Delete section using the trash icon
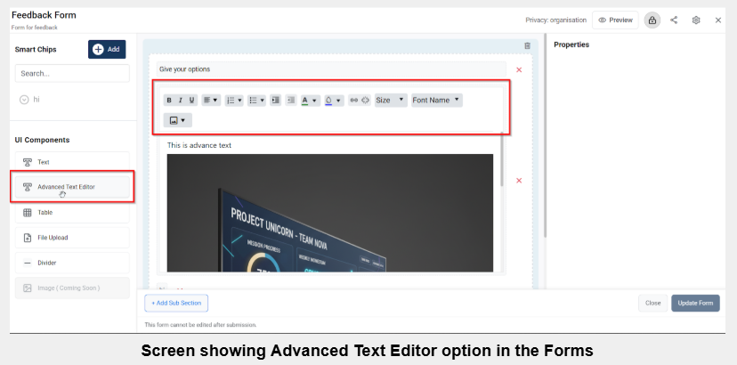 coord(527,45)
